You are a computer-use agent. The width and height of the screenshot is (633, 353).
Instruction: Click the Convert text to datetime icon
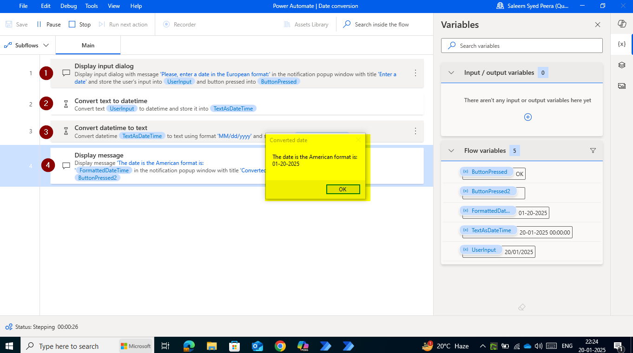[66, 104]
